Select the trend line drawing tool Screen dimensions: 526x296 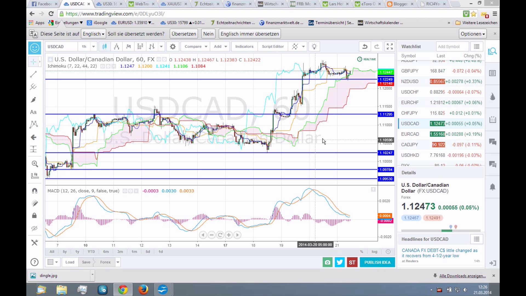33,74
